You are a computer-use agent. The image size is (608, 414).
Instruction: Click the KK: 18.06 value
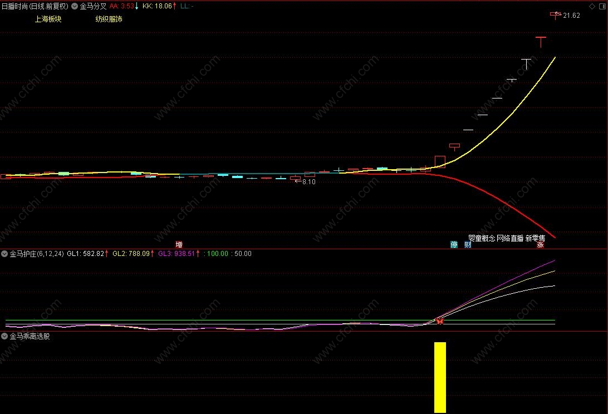tap(159, 6)
